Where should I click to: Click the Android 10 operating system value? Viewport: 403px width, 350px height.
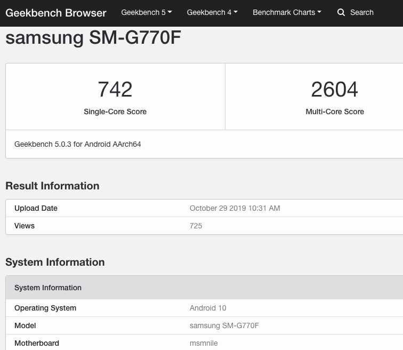[x=208, y=308]
